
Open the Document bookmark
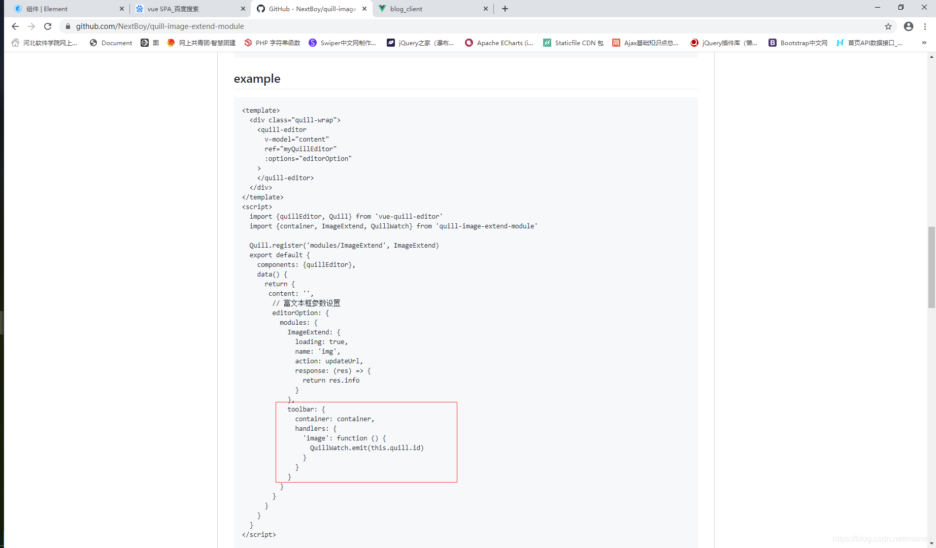(111, 43)
